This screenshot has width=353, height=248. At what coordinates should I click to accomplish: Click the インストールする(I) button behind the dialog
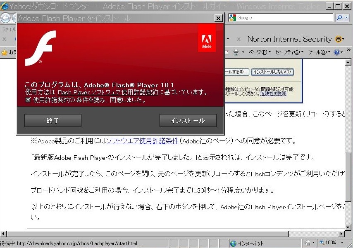tap(236, 72)
